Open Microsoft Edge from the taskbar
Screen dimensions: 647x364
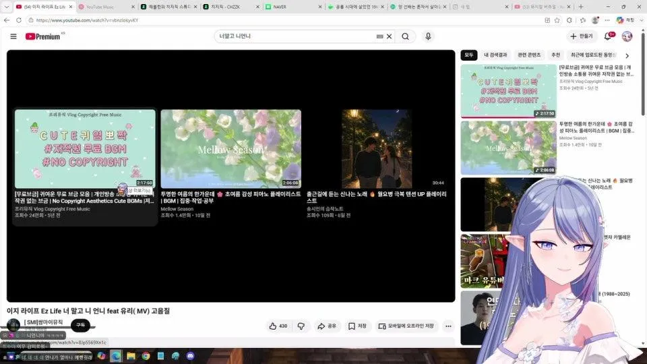(116, 356)
